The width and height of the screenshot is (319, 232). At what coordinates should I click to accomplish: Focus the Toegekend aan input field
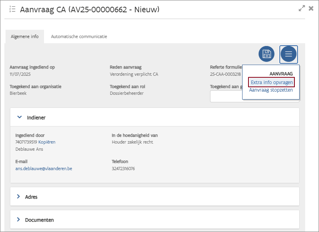226,96
